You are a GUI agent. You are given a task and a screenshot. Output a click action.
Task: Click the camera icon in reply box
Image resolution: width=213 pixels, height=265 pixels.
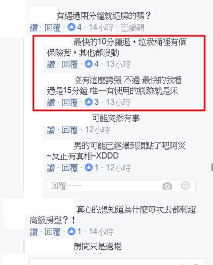point(167,186)
